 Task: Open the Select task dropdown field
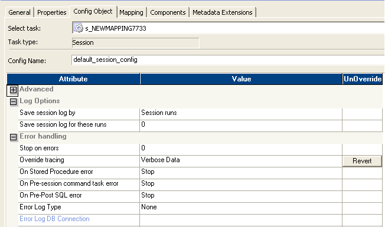pyautogui.click(x=229, y=28)
